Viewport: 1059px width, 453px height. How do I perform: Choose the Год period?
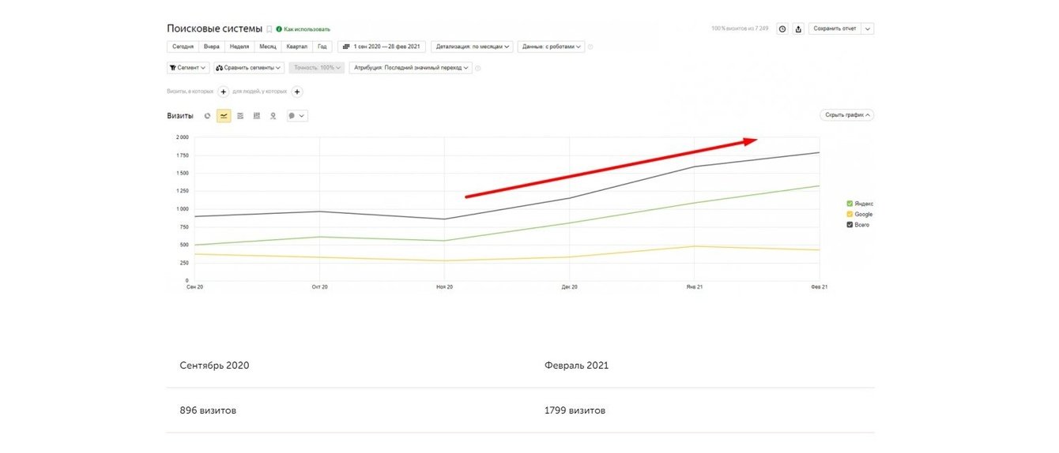[x=322, y=47]
